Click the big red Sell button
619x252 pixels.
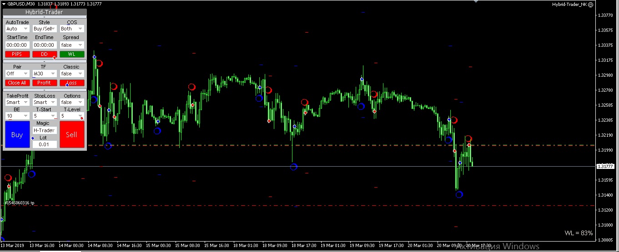point(72,134)
